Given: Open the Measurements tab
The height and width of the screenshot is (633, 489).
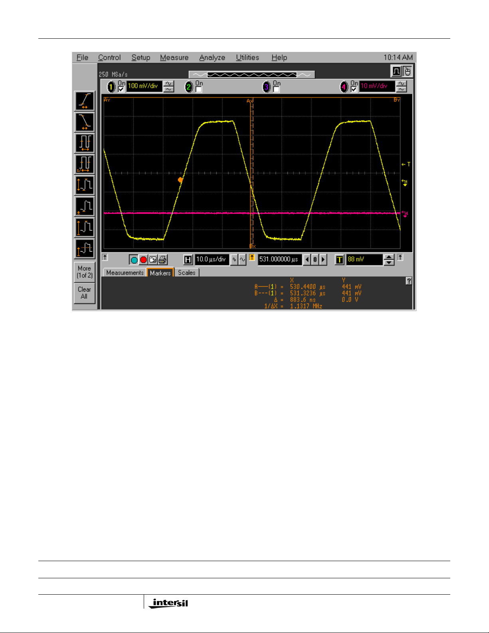Looking at the screenshot, I should [x=125, y=273].
